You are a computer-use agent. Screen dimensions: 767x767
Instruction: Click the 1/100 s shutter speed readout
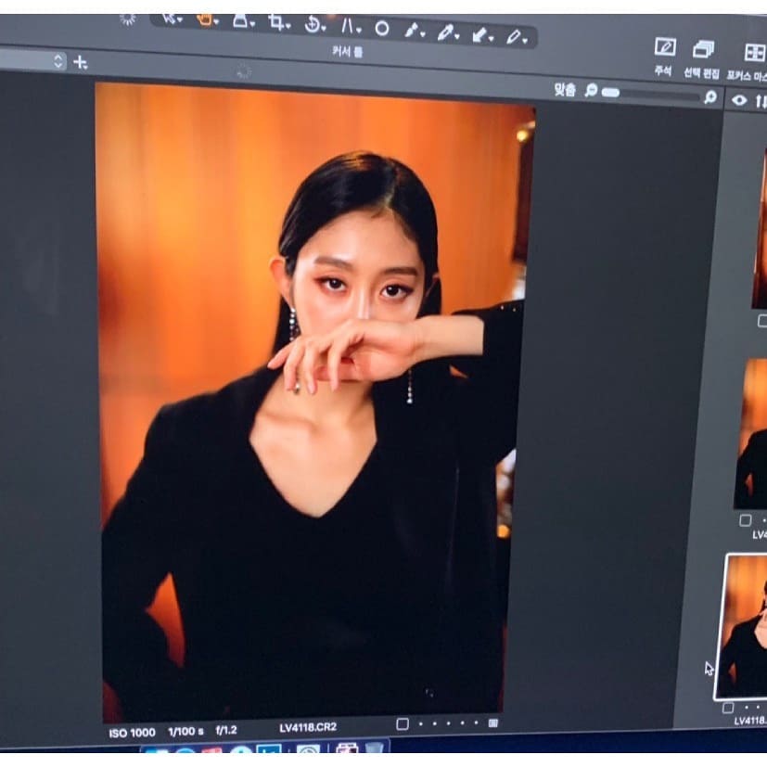click(185, 731)
